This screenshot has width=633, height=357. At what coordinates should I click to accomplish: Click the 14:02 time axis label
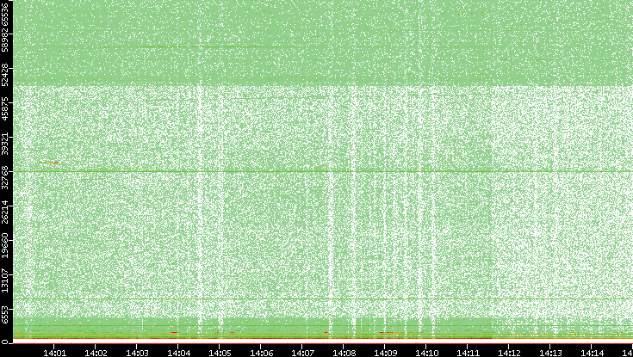tap(96, 353)
